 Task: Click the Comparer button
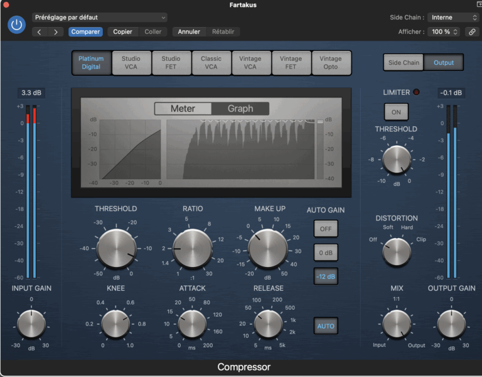(85, 31)
